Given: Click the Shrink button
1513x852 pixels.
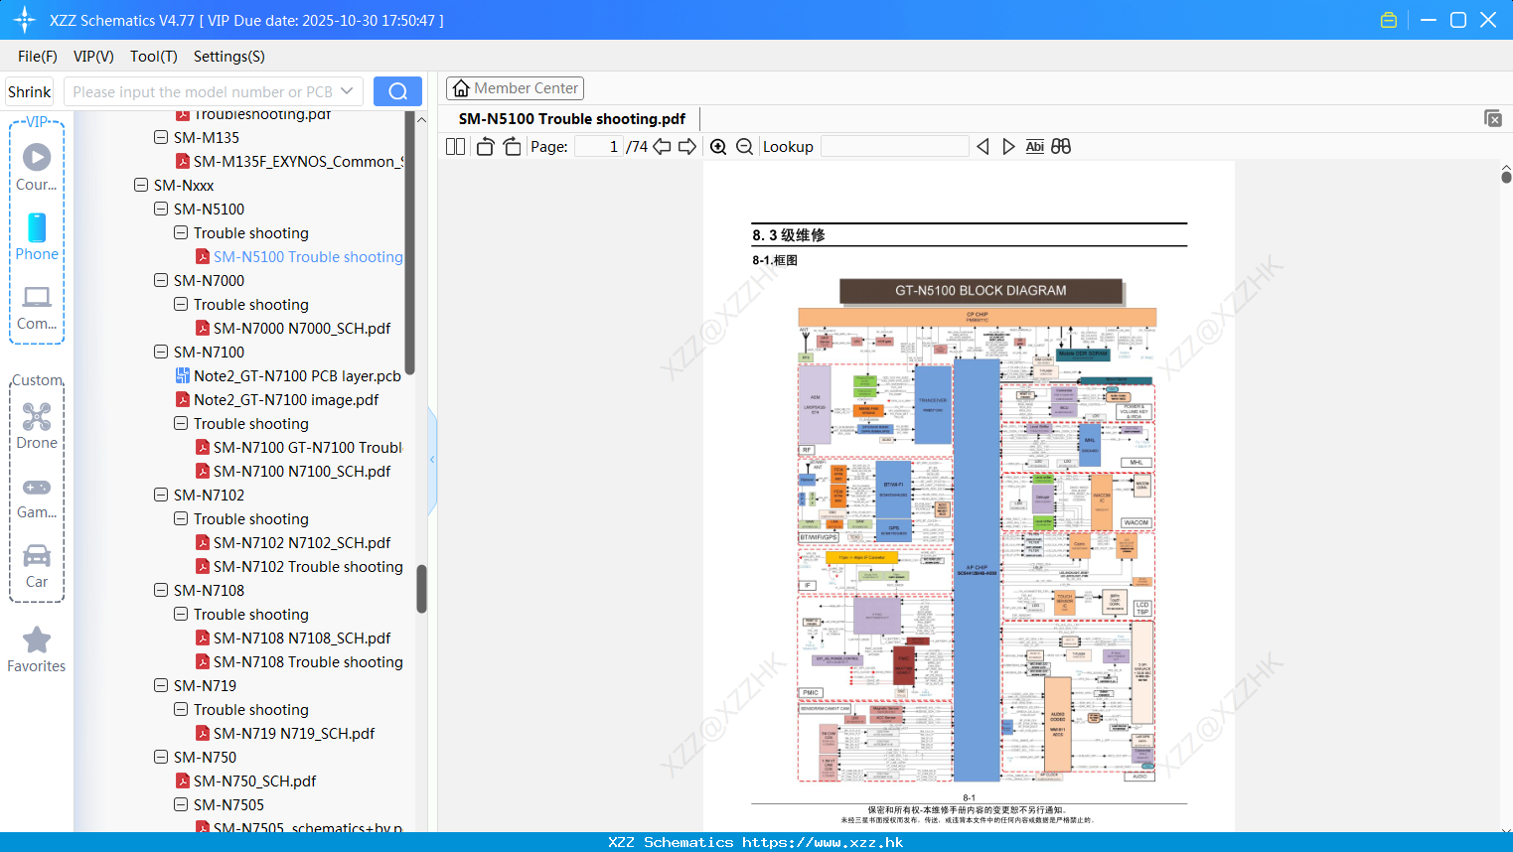Looking at the screenshot, I should tap(30, 91).
